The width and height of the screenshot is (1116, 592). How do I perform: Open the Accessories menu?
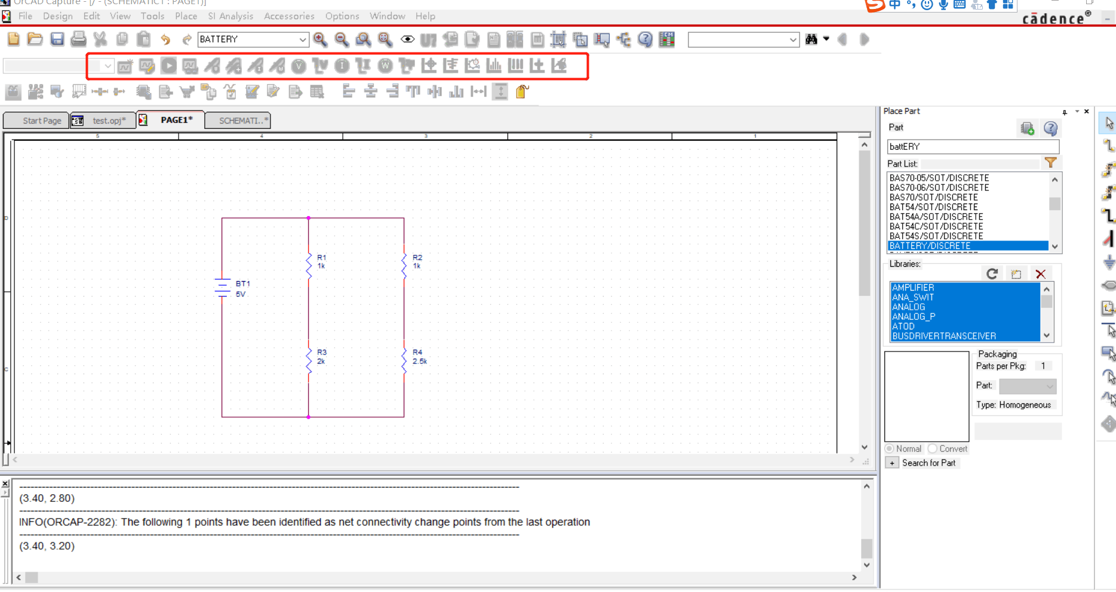[289, 16]
